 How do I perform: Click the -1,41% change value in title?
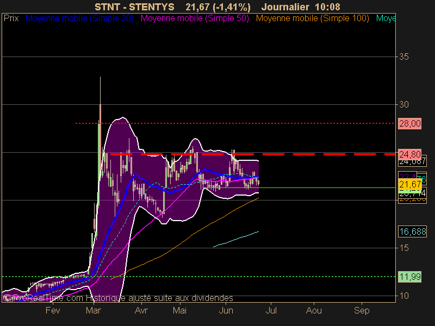232,7
